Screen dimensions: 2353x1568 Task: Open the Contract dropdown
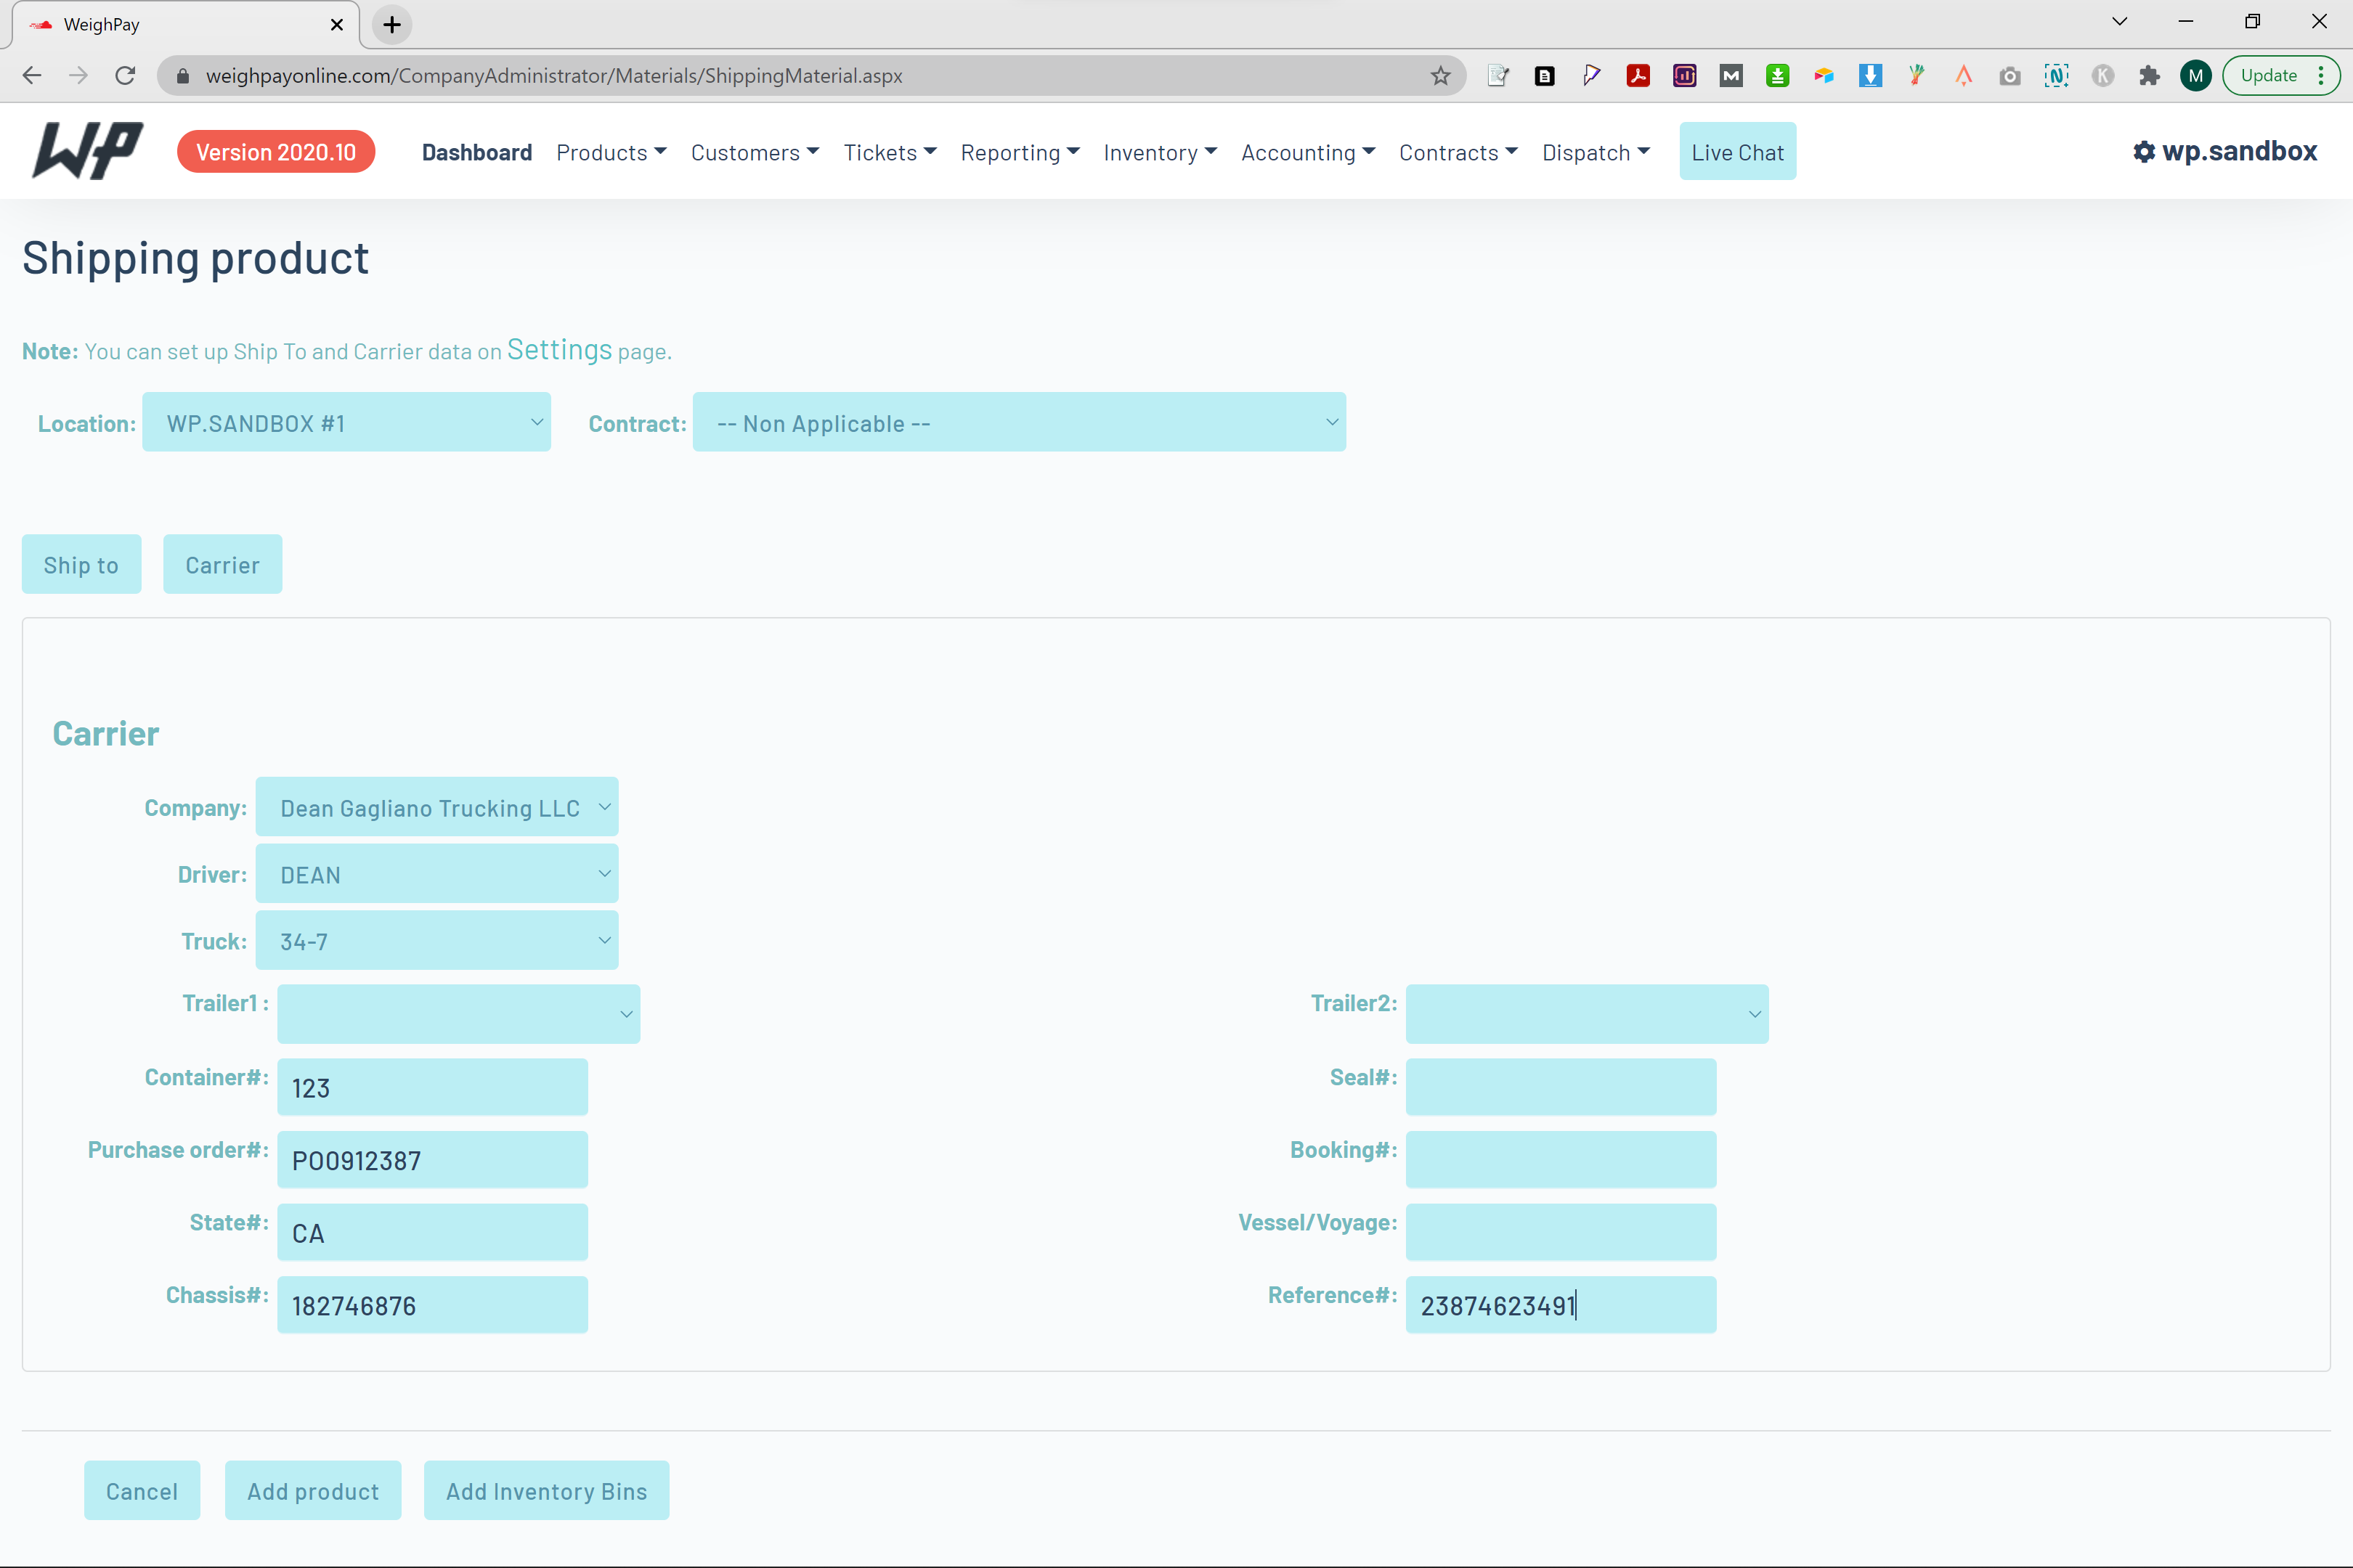tap(1018, 422)
